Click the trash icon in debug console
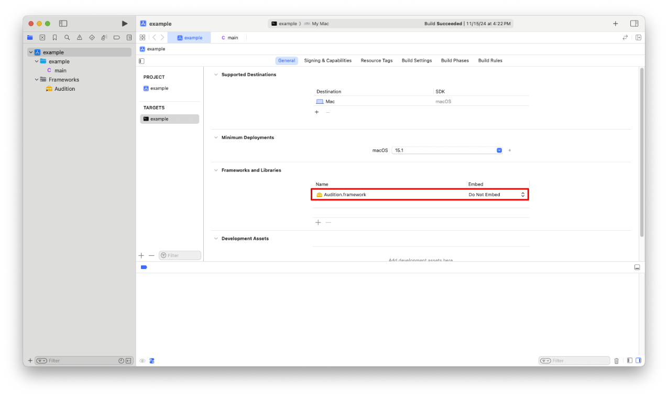668x397 pixels. point(616,361)
